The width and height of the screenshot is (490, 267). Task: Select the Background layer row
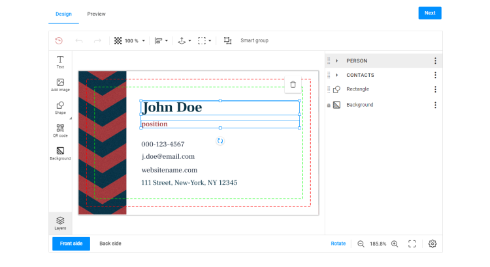[x=384, y=105]
